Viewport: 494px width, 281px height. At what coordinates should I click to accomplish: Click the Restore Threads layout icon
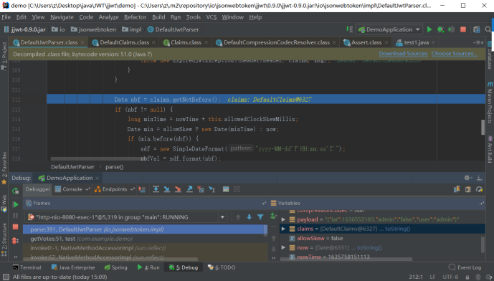tap(457, 189)
